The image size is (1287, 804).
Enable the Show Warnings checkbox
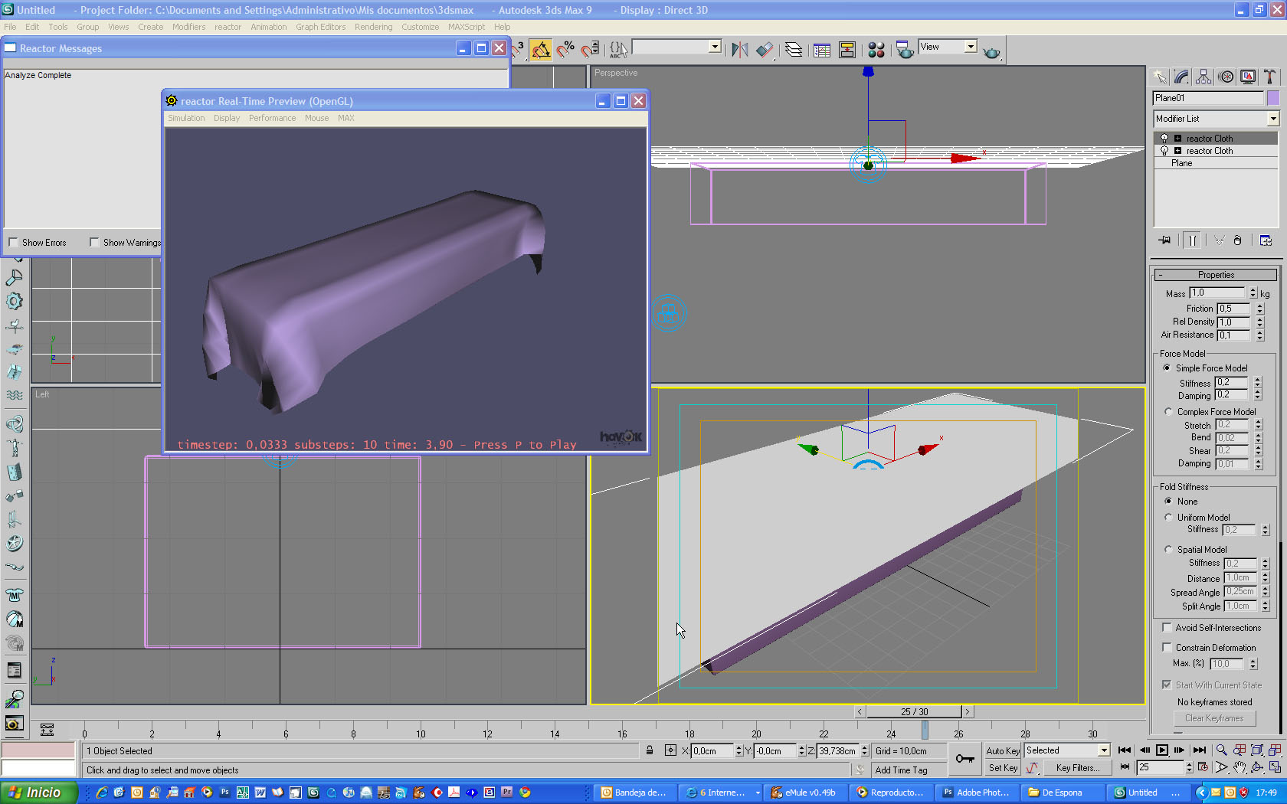[94, 243]
